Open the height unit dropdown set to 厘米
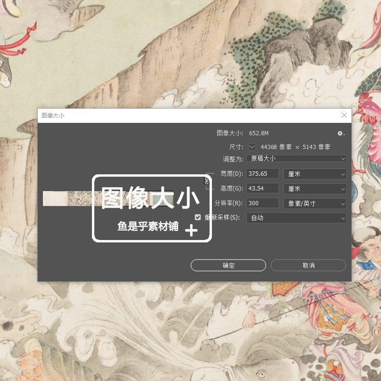The width and height of the screenshot is (381, 381). [x=314, y=189]
